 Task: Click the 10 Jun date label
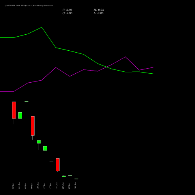coord(38,186)
